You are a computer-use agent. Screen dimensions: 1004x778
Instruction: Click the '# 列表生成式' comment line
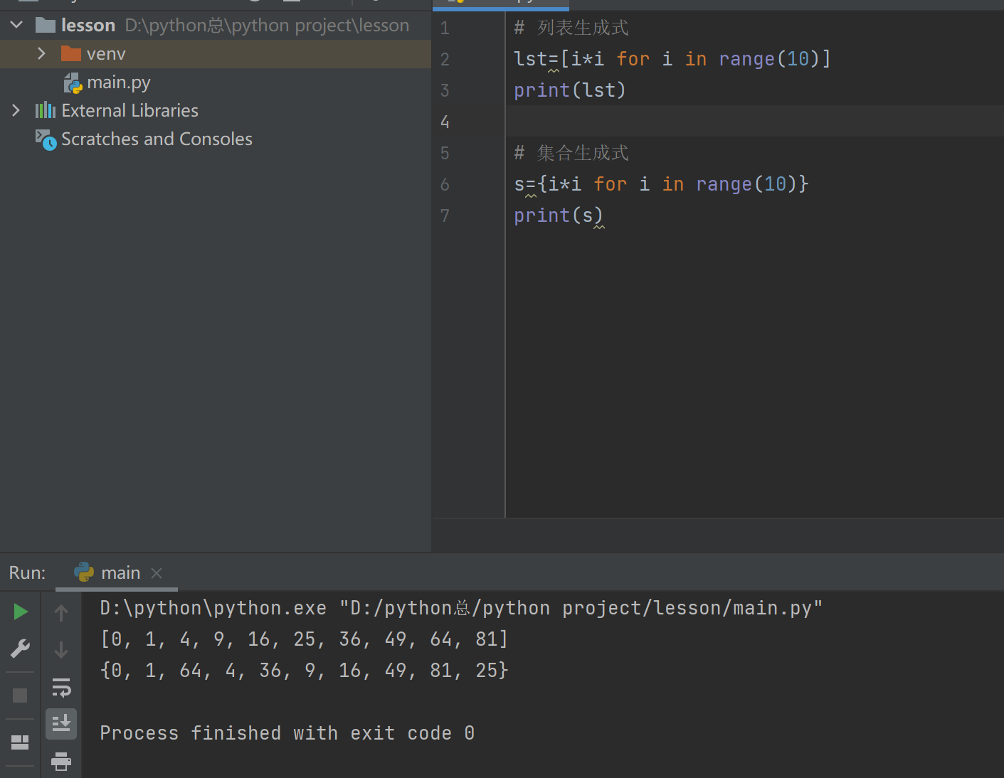571,28
